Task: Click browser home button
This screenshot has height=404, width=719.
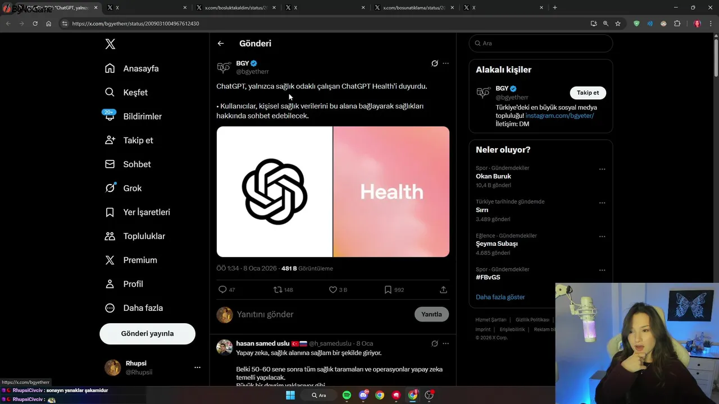Action: pos(48,24)
